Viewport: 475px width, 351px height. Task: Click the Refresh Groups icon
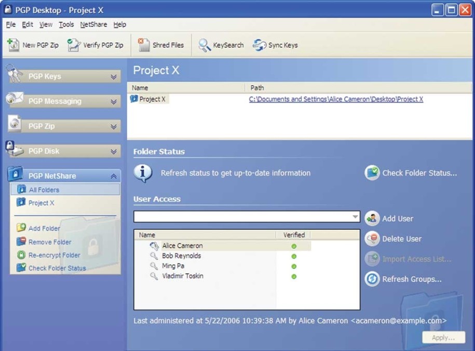coord(372,279)
